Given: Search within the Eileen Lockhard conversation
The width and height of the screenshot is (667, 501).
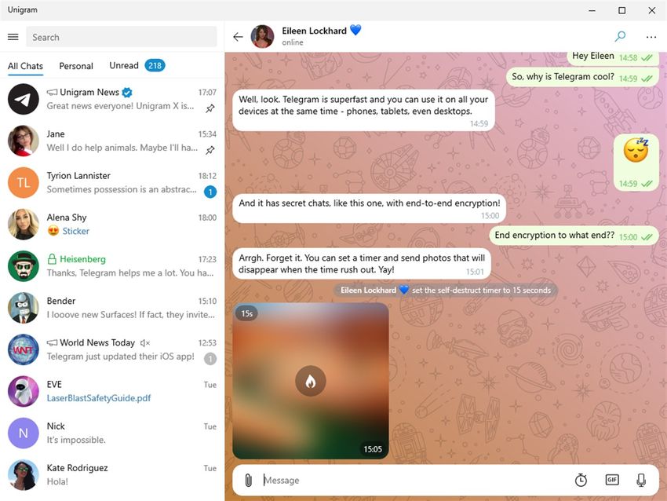Looking at the screenshot, I should (620, 37).
